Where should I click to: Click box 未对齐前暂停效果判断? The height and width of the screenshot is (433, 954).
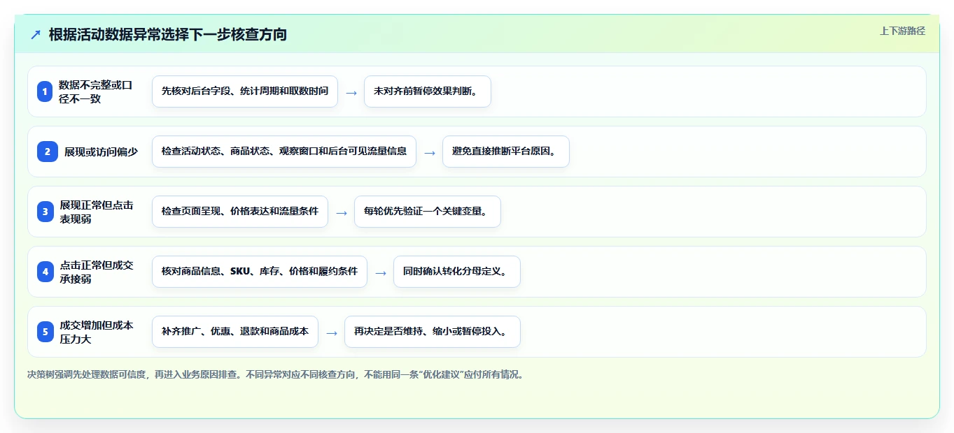click(x=428, y=91)
